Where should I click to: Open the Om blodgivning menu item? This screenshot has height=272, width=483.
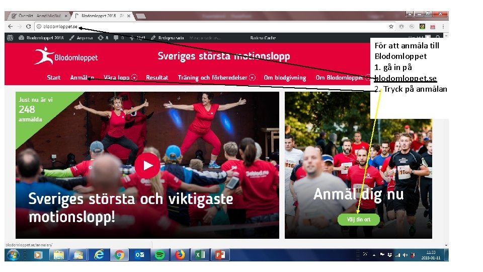[285, 78]
